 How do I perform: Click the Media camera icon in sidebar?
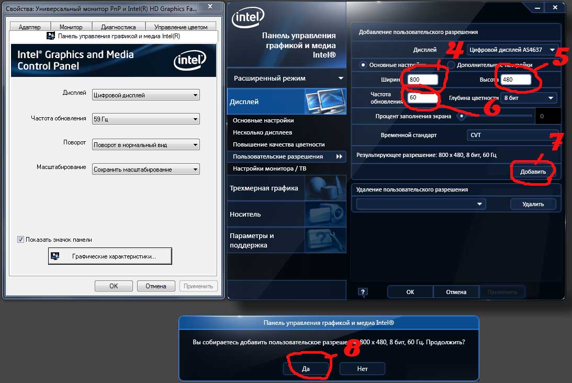[324, 214]
